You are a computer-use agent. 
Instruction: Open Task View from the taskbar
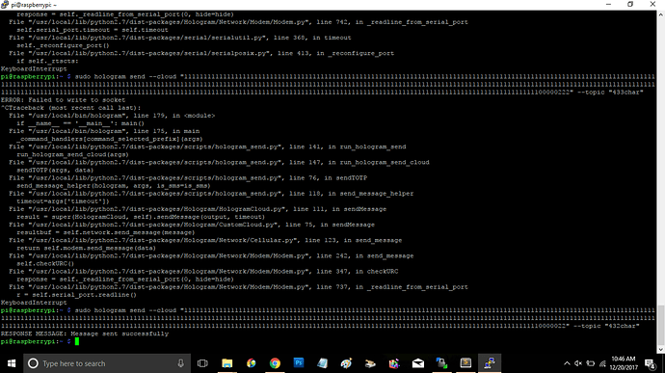pyautogui.click(x=202, y=363)
